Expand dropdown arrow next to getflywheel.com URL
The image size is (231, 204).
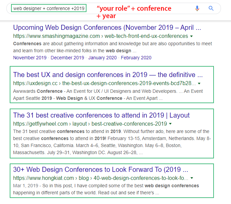[x=170, y=124]
